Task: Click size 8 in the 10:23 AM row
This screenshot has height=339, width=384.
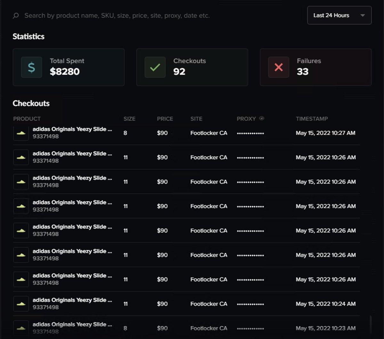Action: (x=125, y=328)
